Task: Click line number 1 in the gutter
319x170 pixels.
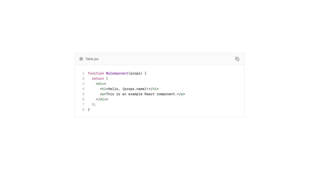Action: [83, 73]
